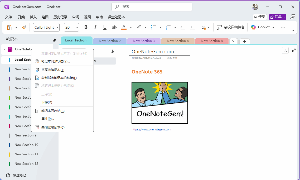Click the 便笺 sticky notes button
Viewport: 300px width, 180px height.
(260, 17)
